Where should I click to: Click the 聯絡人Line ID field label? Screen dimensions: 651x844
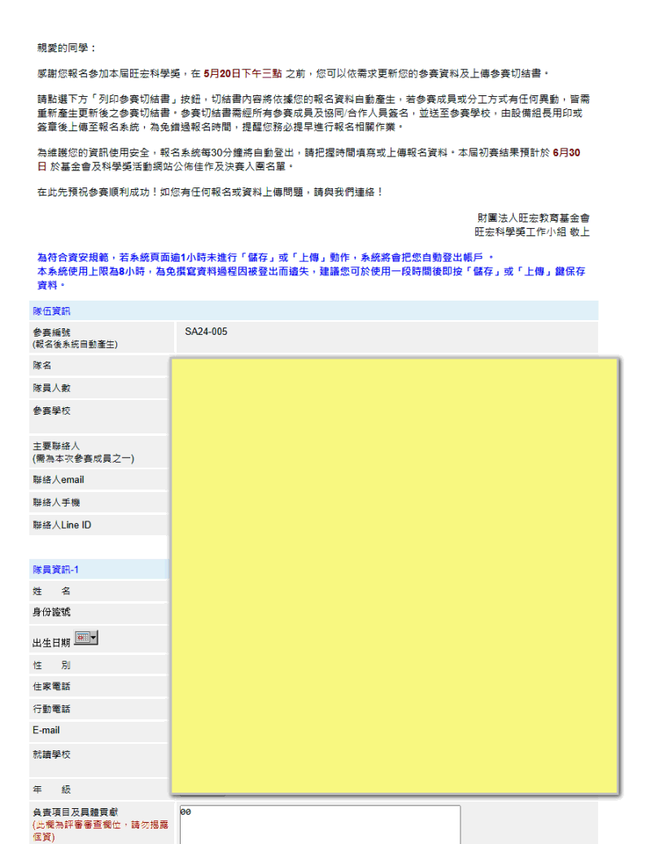tap(62, 525)
